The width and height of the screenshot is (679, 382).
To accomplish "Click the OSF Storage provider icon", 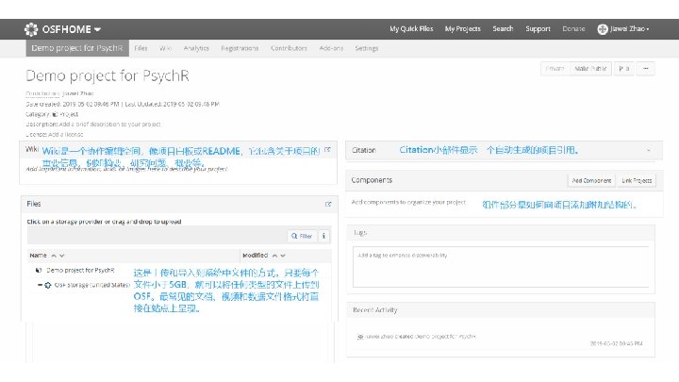I will [x=48, y=285].
